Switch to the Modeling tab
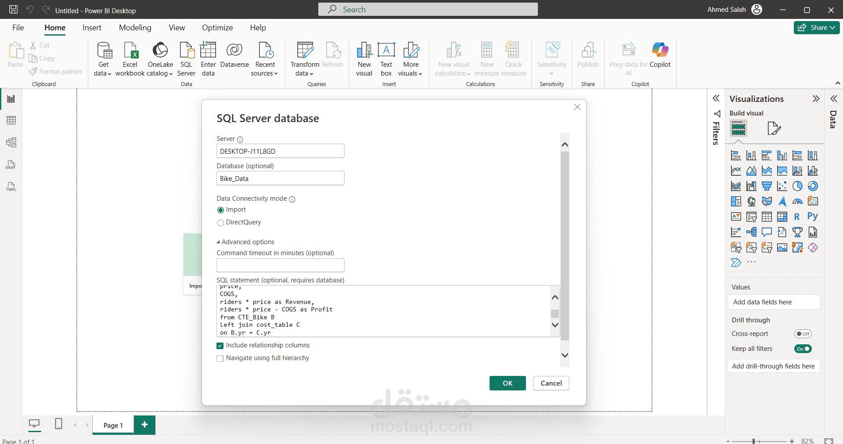Image resolution: width=843 pixels, height=444 pixels. pyautogui.click(x=135, y=28)
